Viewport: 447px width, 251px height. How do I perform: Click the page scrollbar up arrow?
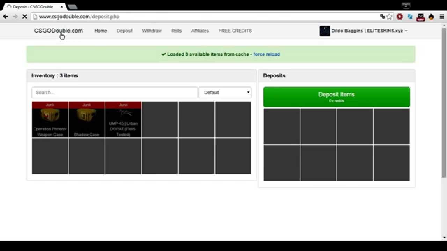[x=444, y=25]
